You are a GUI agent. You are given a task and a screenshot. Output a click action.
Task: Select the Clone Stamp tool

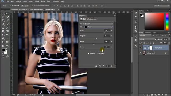3,28
